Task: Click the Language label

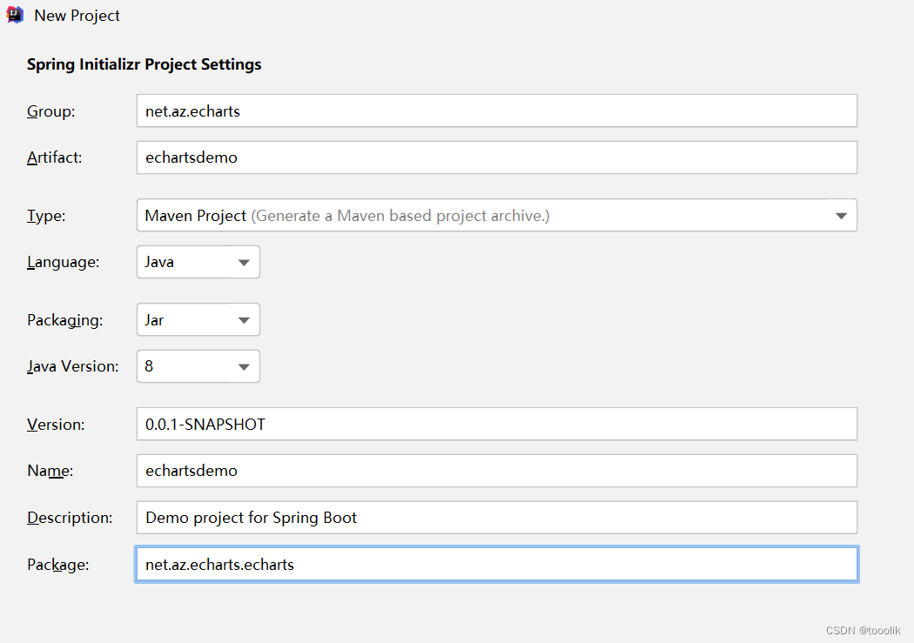Action: click(64, 262)
